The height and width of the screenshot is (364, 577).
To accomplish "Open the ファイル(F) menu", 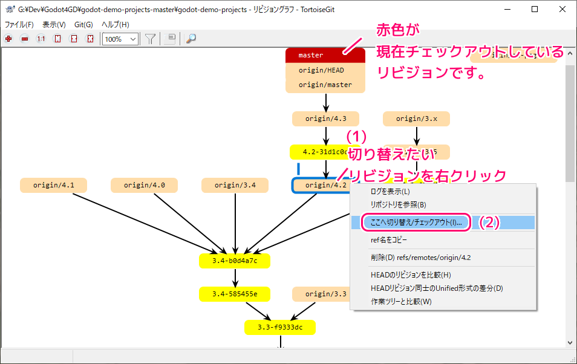I will pos(19,25).
